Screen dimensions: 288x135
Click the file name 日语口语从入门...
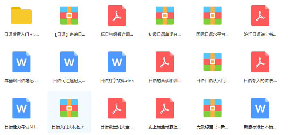pos(213,80)
